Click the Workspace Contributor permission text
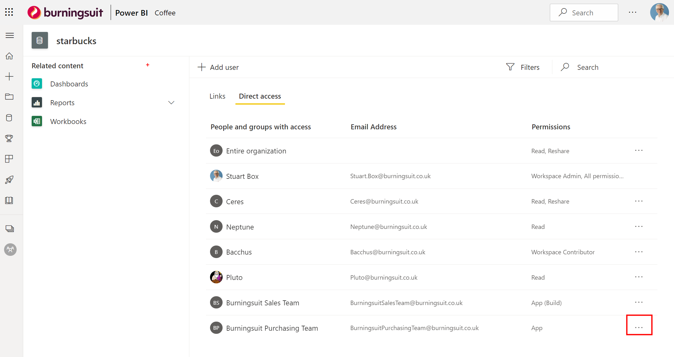This screenshot has height=357, width=674. click(x=563, y=252)
